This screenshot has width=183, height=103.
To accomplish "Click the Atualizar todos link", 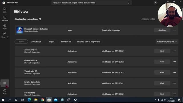I will 148,19.
